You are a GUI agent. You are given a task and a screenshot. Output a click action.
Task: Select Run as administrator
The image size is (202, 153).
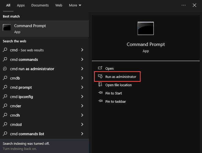(121, 77)
